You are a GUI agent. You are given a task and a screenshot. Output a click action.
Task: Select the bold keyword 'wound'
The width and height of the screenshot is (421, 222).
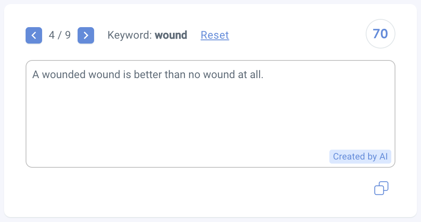pos(171,35)
